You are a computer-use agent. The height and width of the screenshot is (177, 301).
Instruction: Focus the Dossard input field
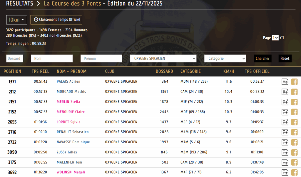point(15,59)
